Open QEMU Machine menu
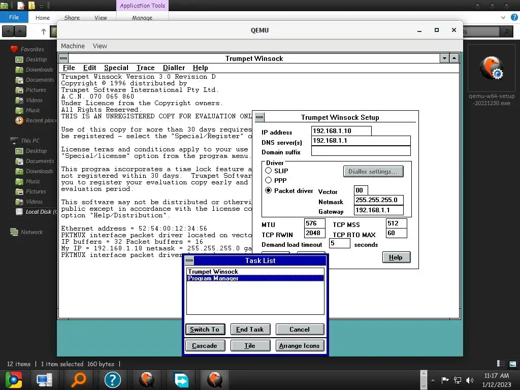 point(73,46)
